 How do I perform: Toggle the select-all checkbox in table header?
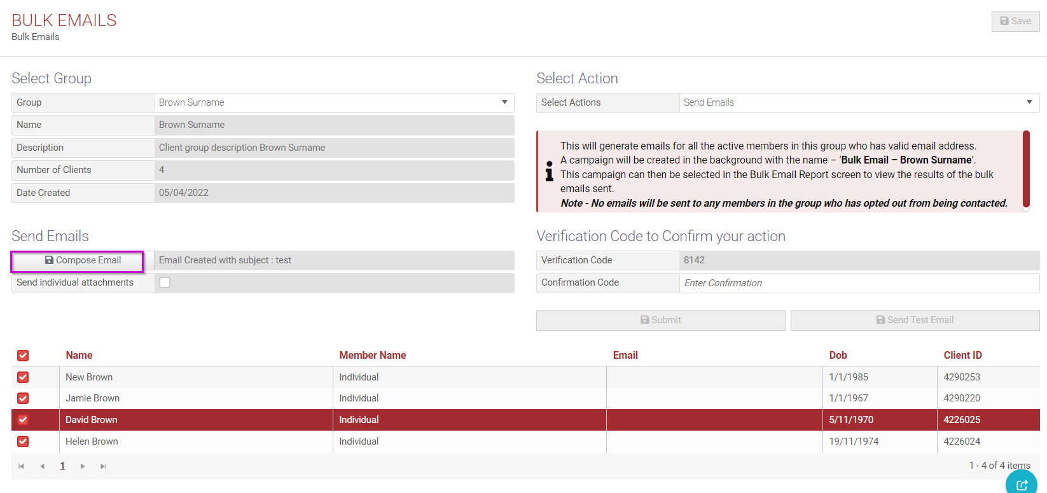click(x=23, y=356)
